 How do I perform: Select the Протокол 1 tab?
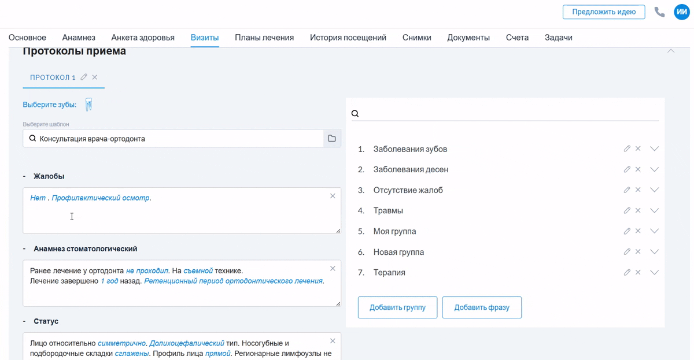(53, 77)
